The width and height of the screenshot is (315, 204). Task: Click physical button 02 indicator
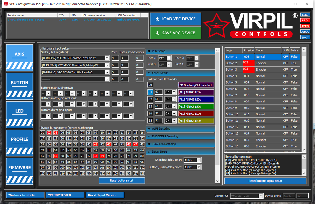[49, 132]
